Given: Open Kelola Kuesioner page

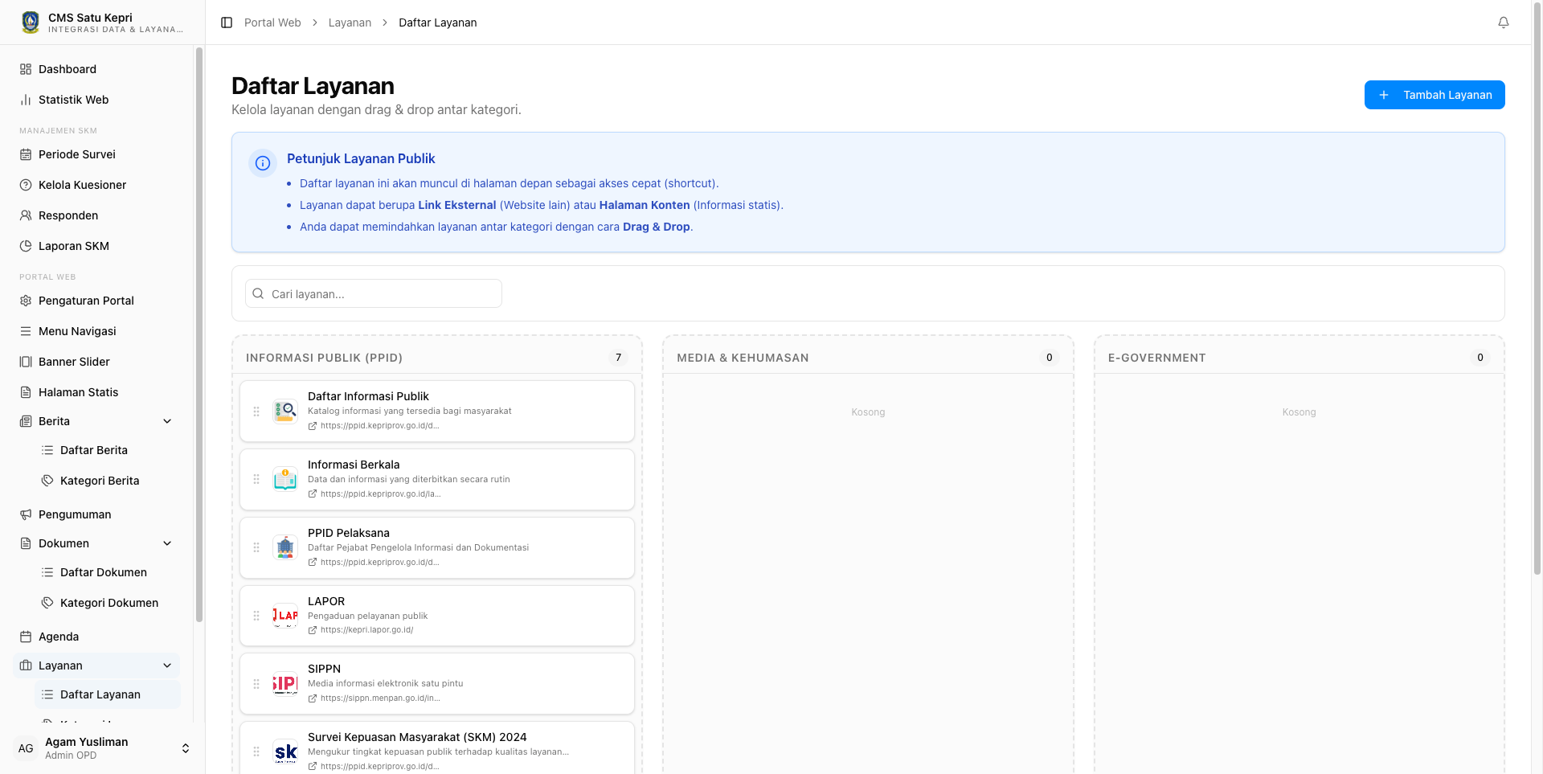Looking at the screenshot, I should pyautogui.click(x=96, y=185).
